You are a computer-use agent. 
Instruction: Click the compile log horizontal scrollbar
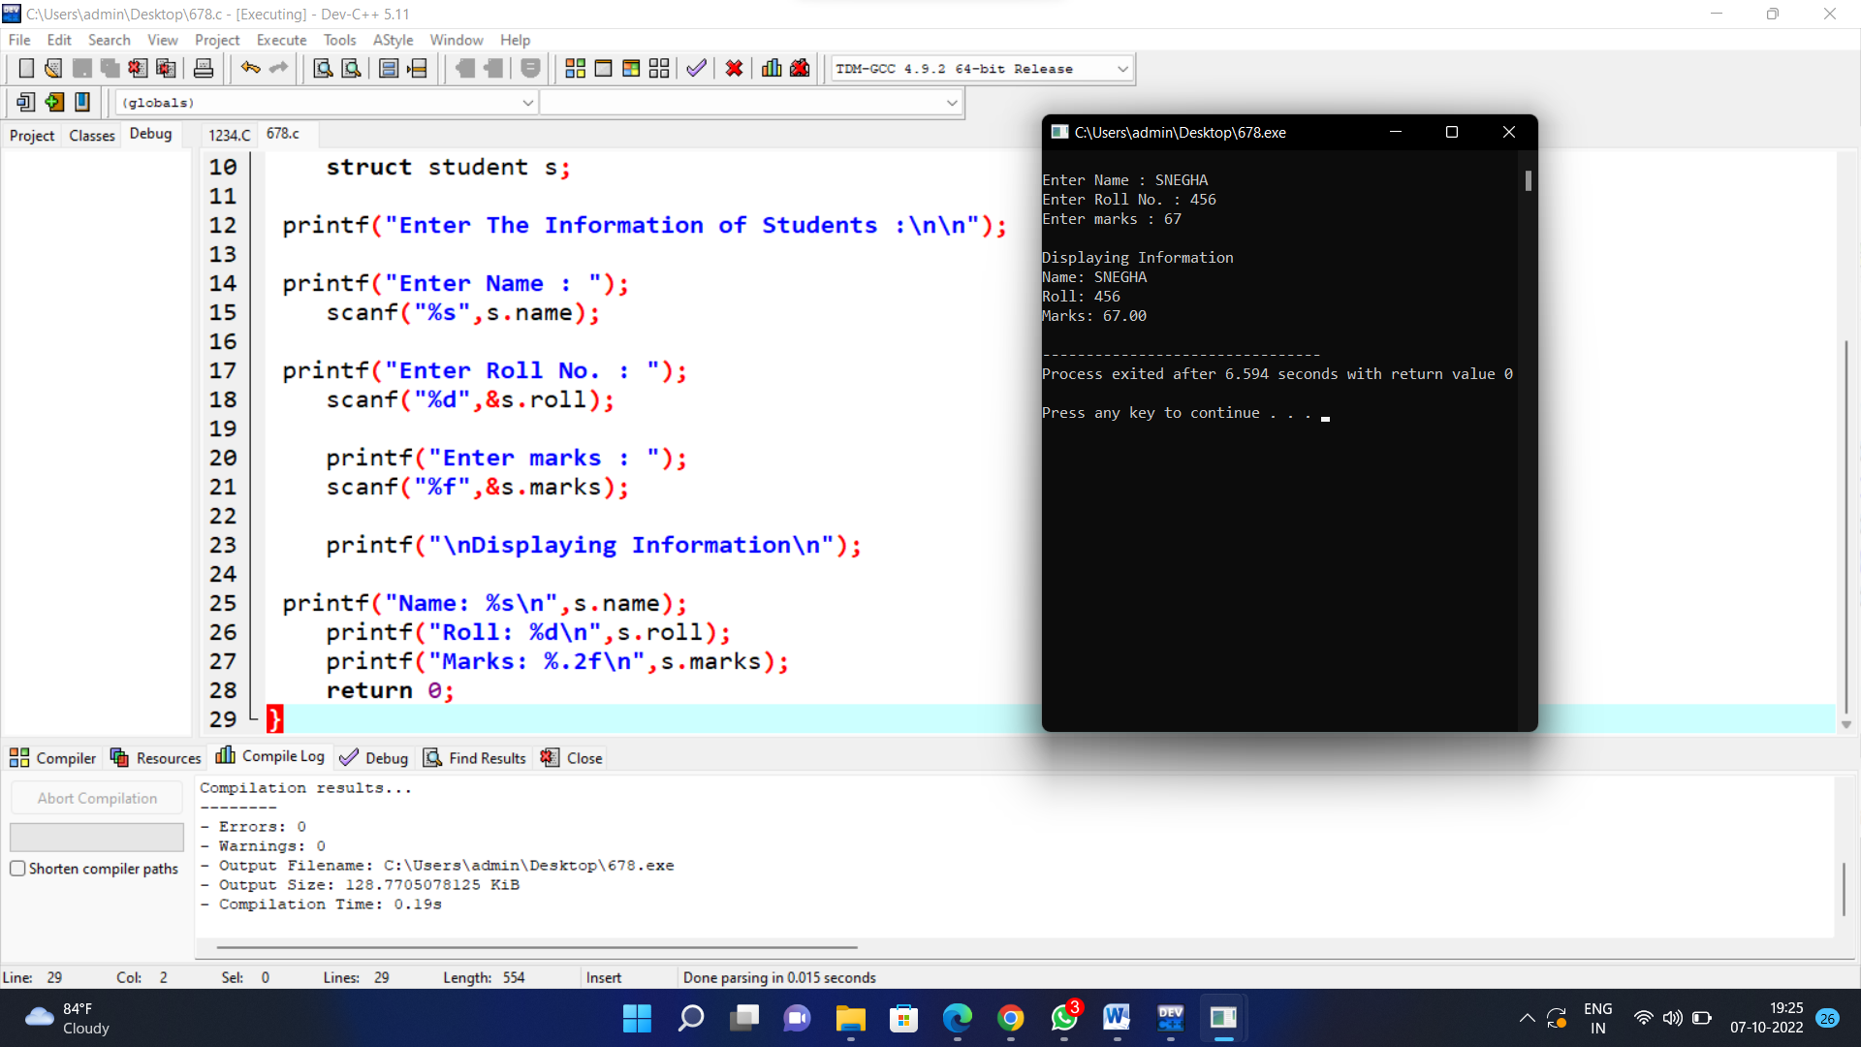(537, 947)
